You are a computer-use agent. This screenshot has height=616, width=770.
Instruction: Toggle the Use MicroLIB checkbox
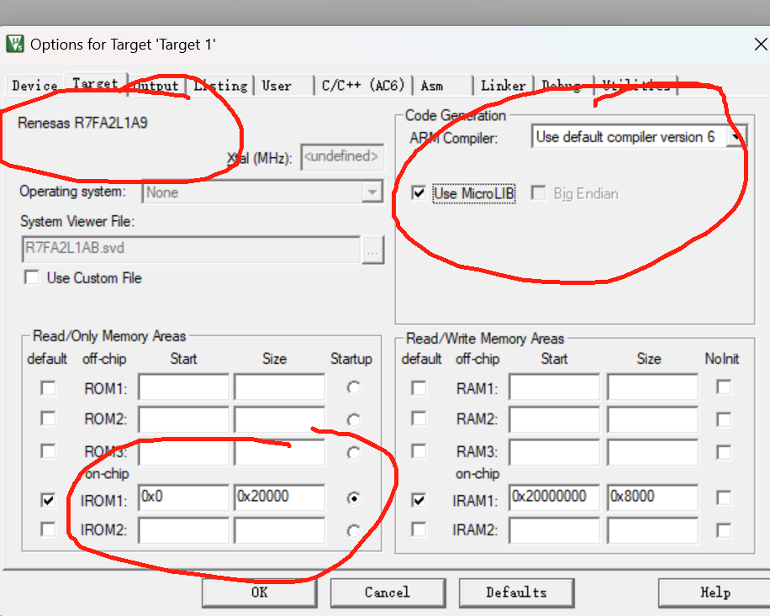pos(419,193)
